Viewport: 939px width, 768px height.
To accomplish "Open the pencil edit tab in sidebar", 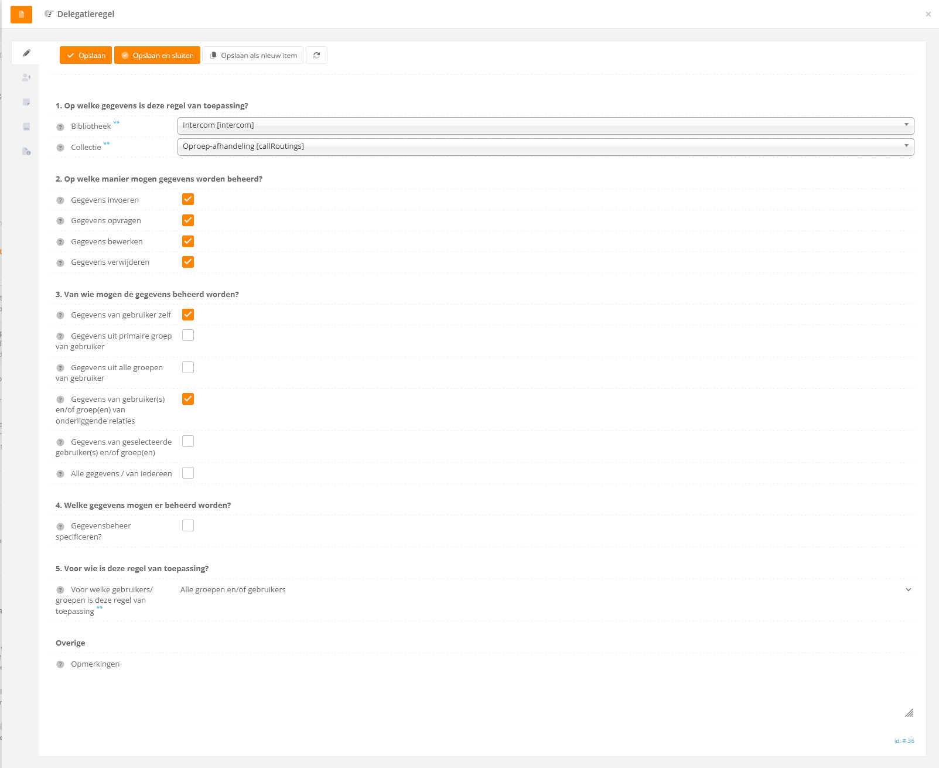I will (x=26, y=53).
